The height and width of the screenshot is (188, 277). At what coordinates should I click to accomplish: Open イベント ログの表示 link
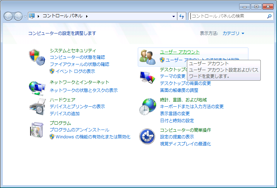[75, 71]
